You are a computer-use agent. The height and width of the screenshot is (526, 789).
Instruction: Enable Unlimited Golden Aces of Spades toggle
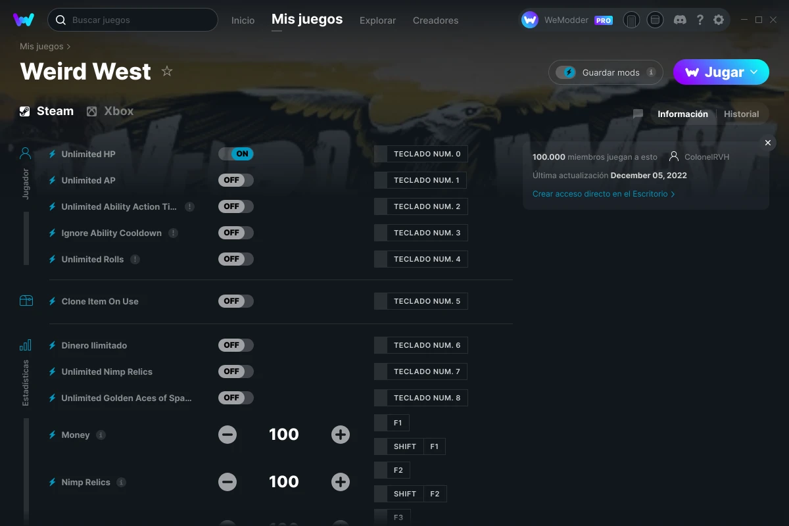point(236,398)
